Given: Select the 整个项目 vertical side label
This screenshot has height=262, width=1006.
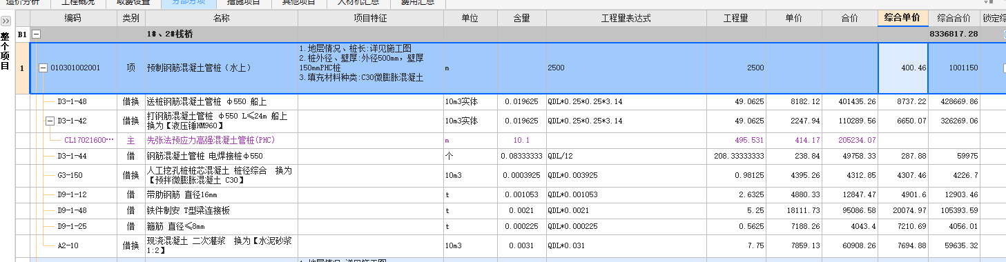Looking at the screenshot, I should pyautogui.click(x=6, y=51).
